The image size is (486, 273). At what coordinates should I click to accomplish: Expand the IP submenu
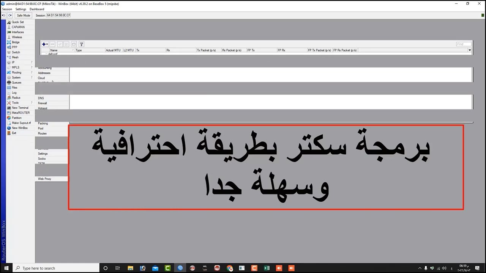20,63
